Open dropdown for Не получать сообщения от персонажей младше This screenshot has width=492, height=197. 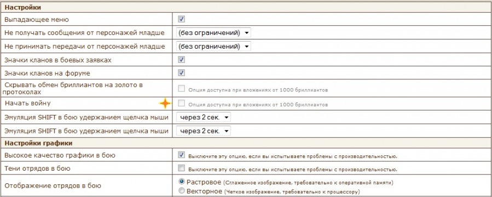pyautogui.click(x=213, y=33)
